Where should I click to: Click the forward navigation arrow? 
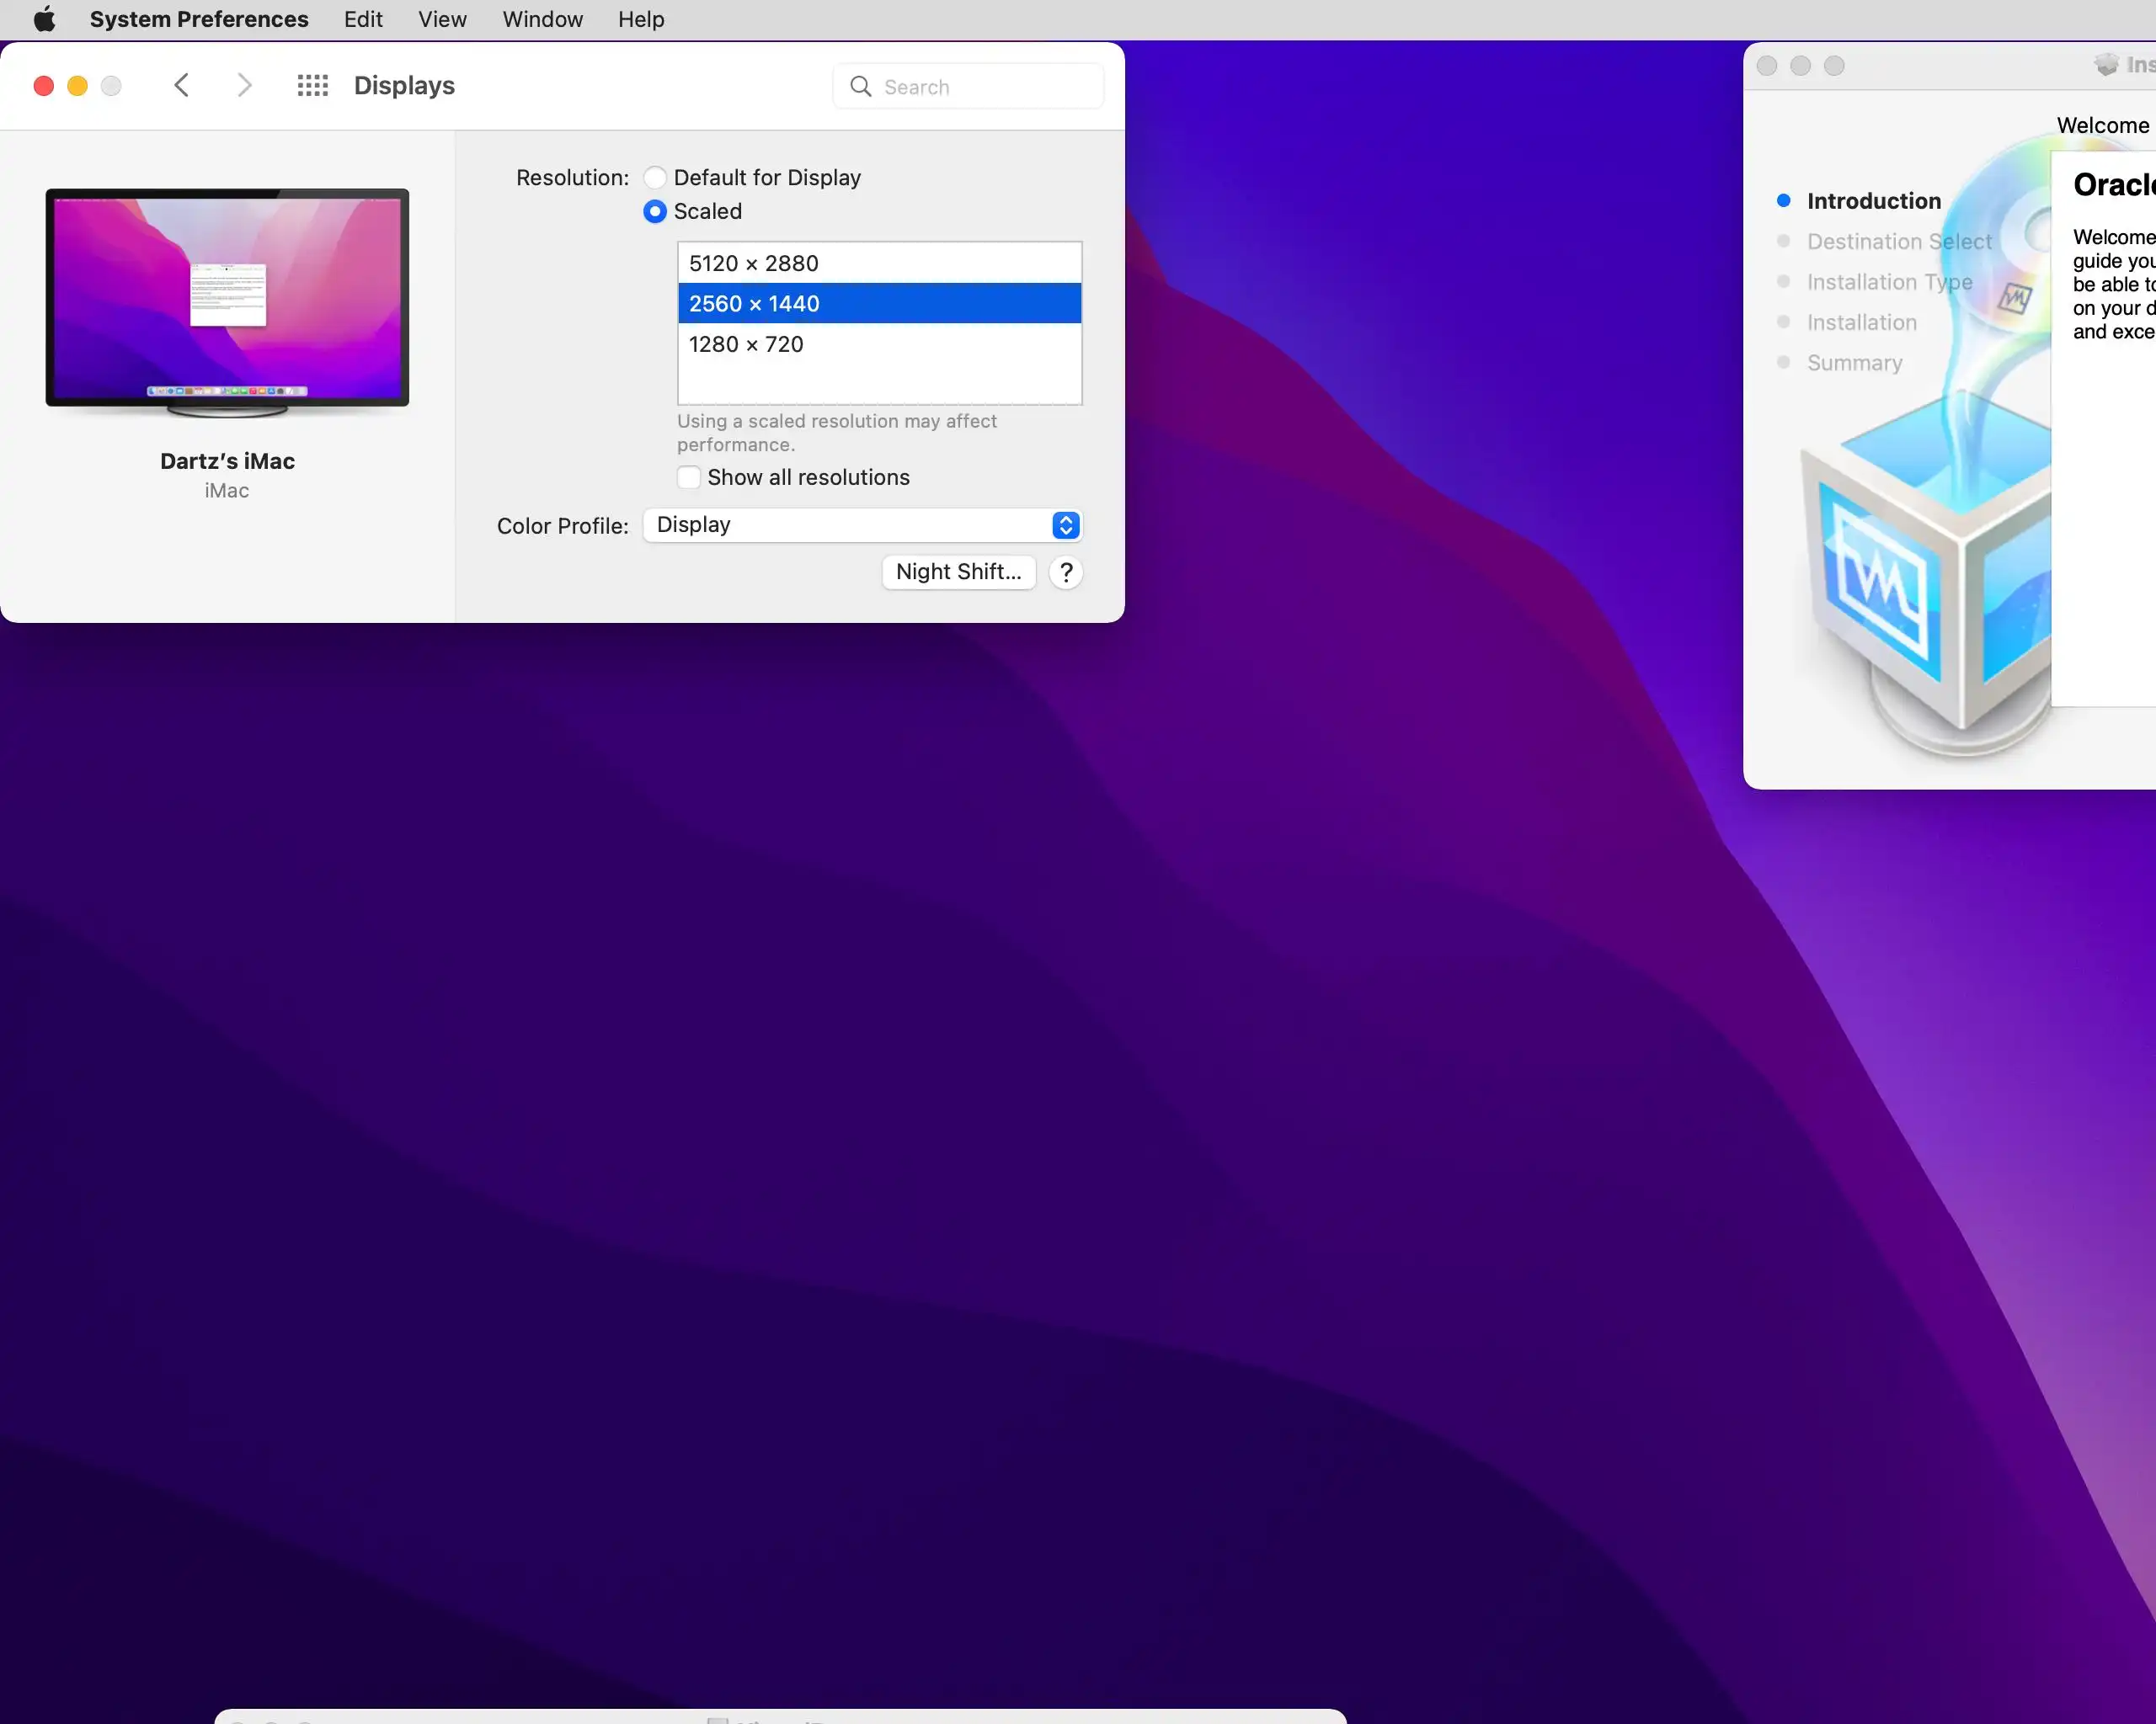pos(244,85)
